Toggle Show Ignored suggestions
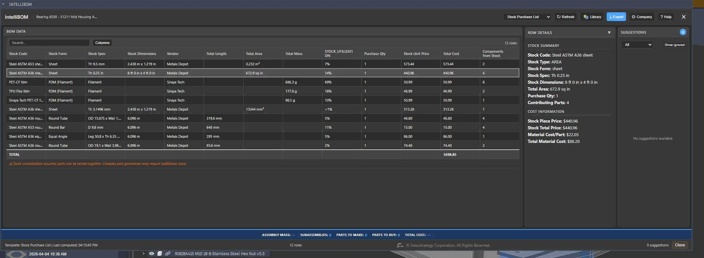The width and height of the screenshot is (704, 258). 674,45
